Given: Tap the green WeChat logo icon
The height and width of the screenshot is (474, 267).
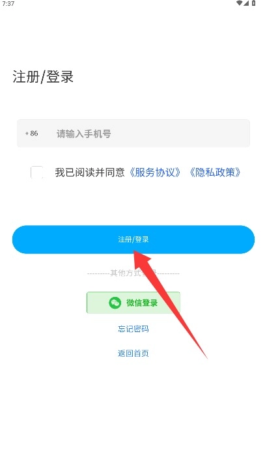Looking at the screenshot, I should tap(115, 303).
